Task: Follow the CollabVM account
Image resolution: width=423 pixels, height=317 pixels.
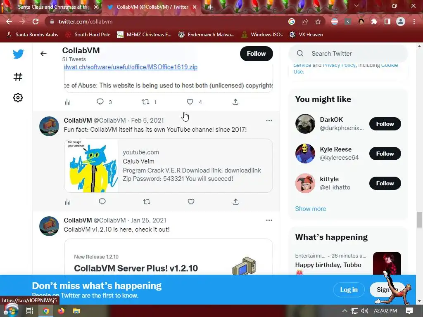Action: [256, 54]
